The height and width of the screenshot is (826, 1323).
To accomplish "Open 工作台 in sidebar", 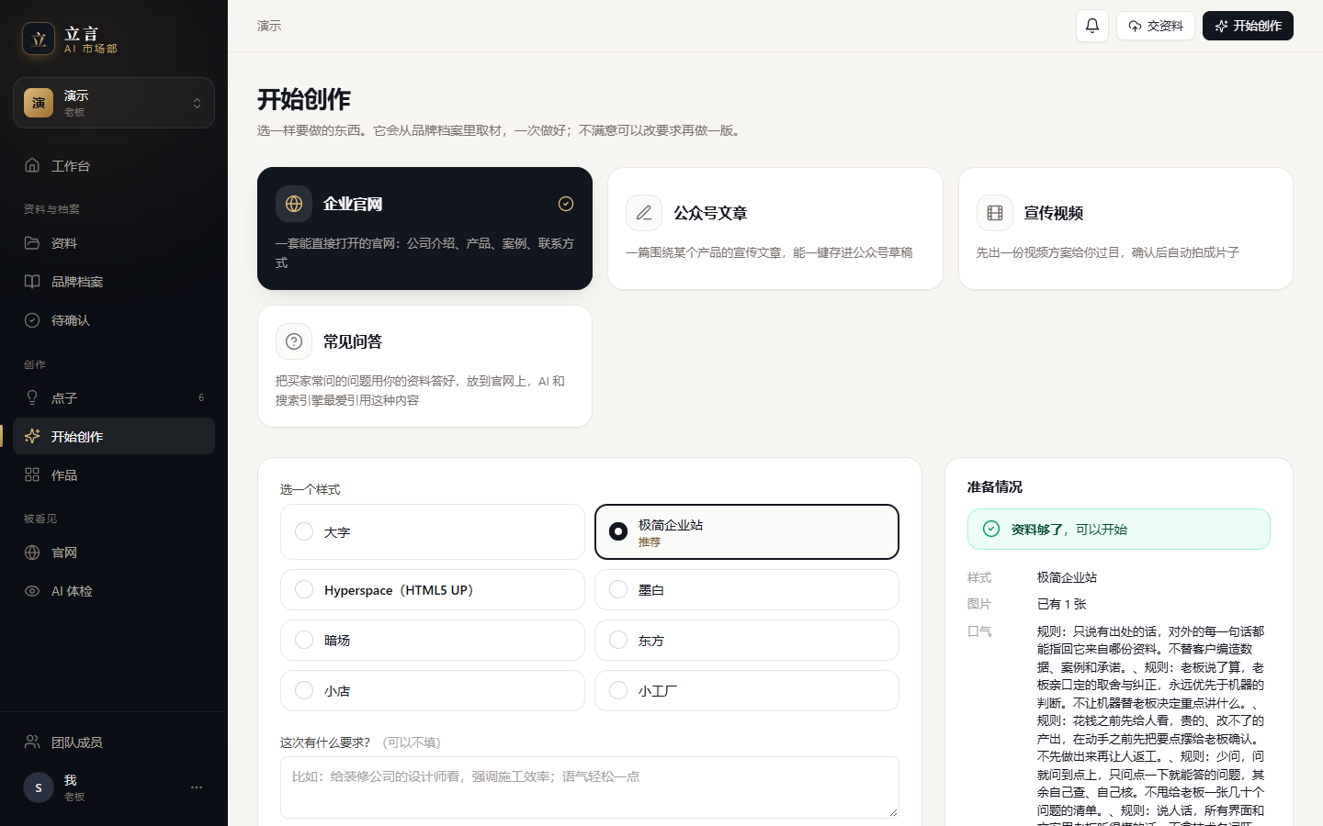I will [x=114, y=166].
